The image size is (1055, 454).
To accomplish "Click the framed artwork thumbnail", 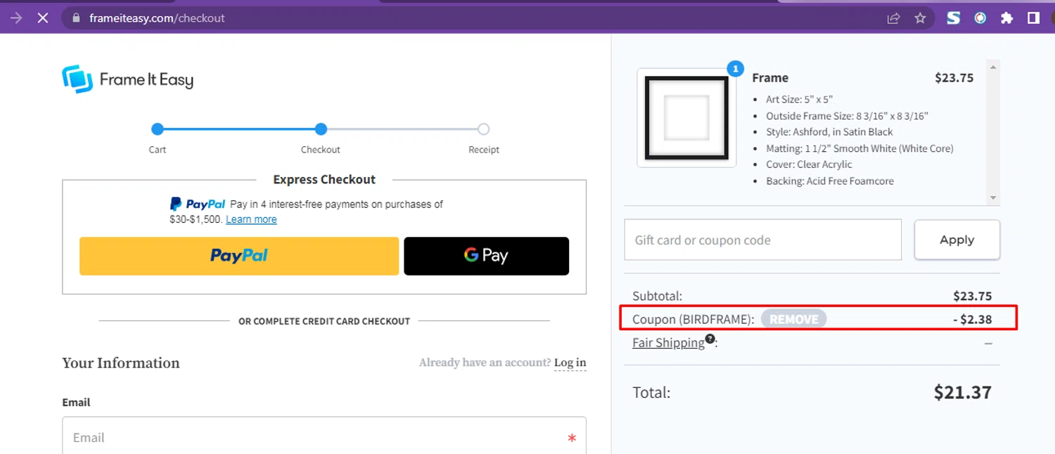I will [686, 118].
